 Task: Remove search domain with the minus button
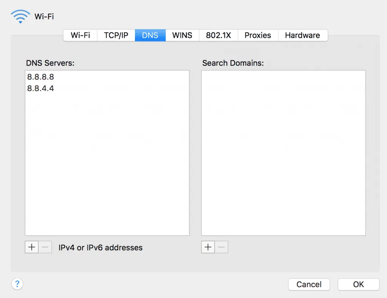221,247
